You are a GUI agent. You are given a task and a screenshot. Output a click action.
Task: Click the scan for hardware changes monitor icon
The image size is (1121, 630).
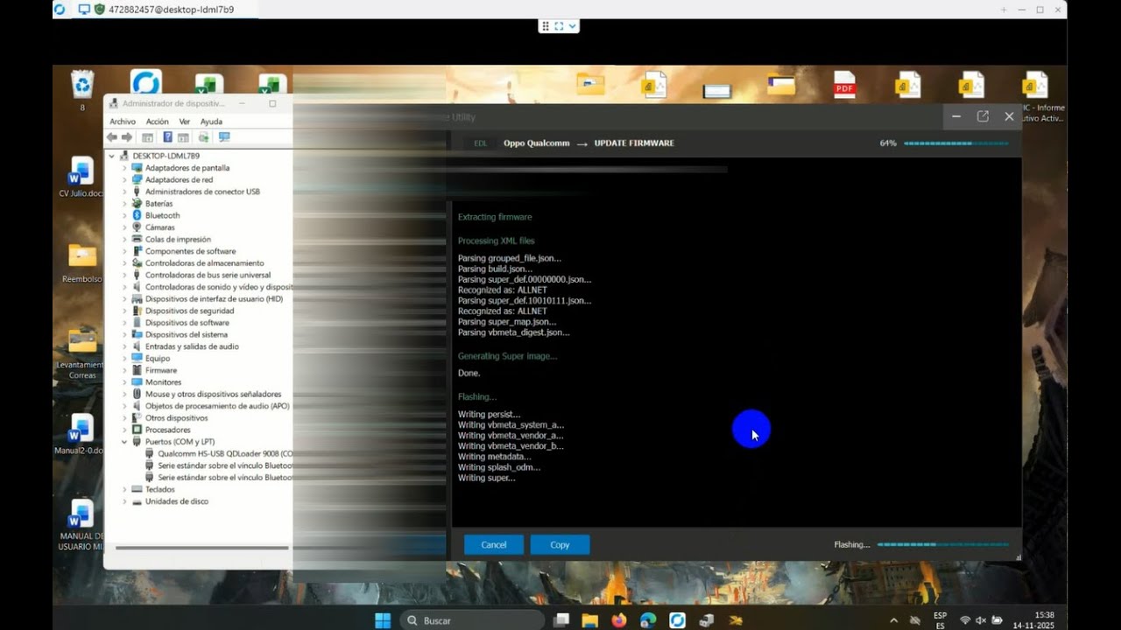[224, 137]
